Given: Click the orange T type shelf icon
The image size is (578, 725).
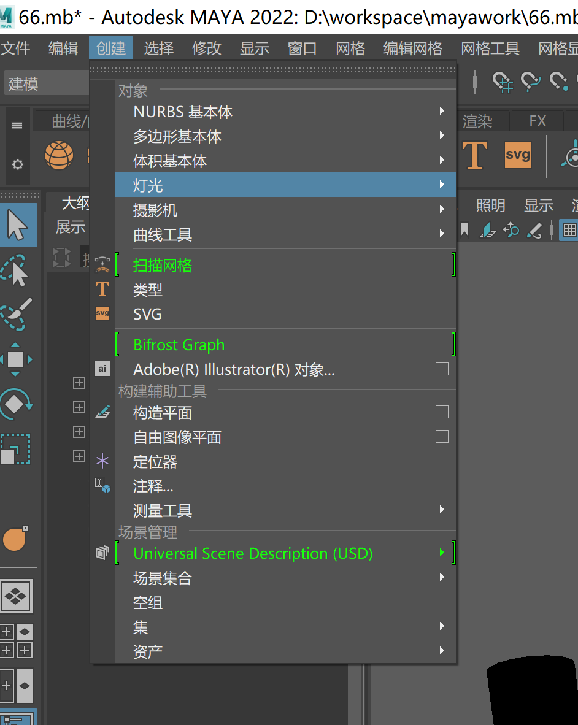Looking at the screenshot, I should (x=475, y=155).
